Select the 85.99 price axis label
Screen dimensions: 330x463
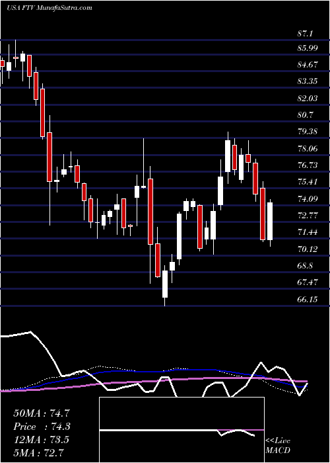pyautogui.click(x=308, y=48)
